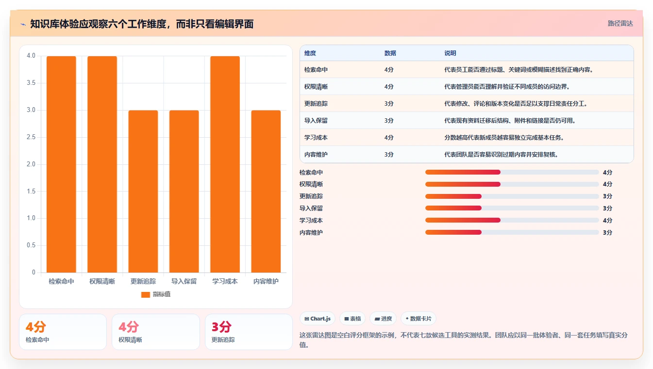Click 导入保留 in the table's 维度 column
653x369 pixels.
(316, 121)
